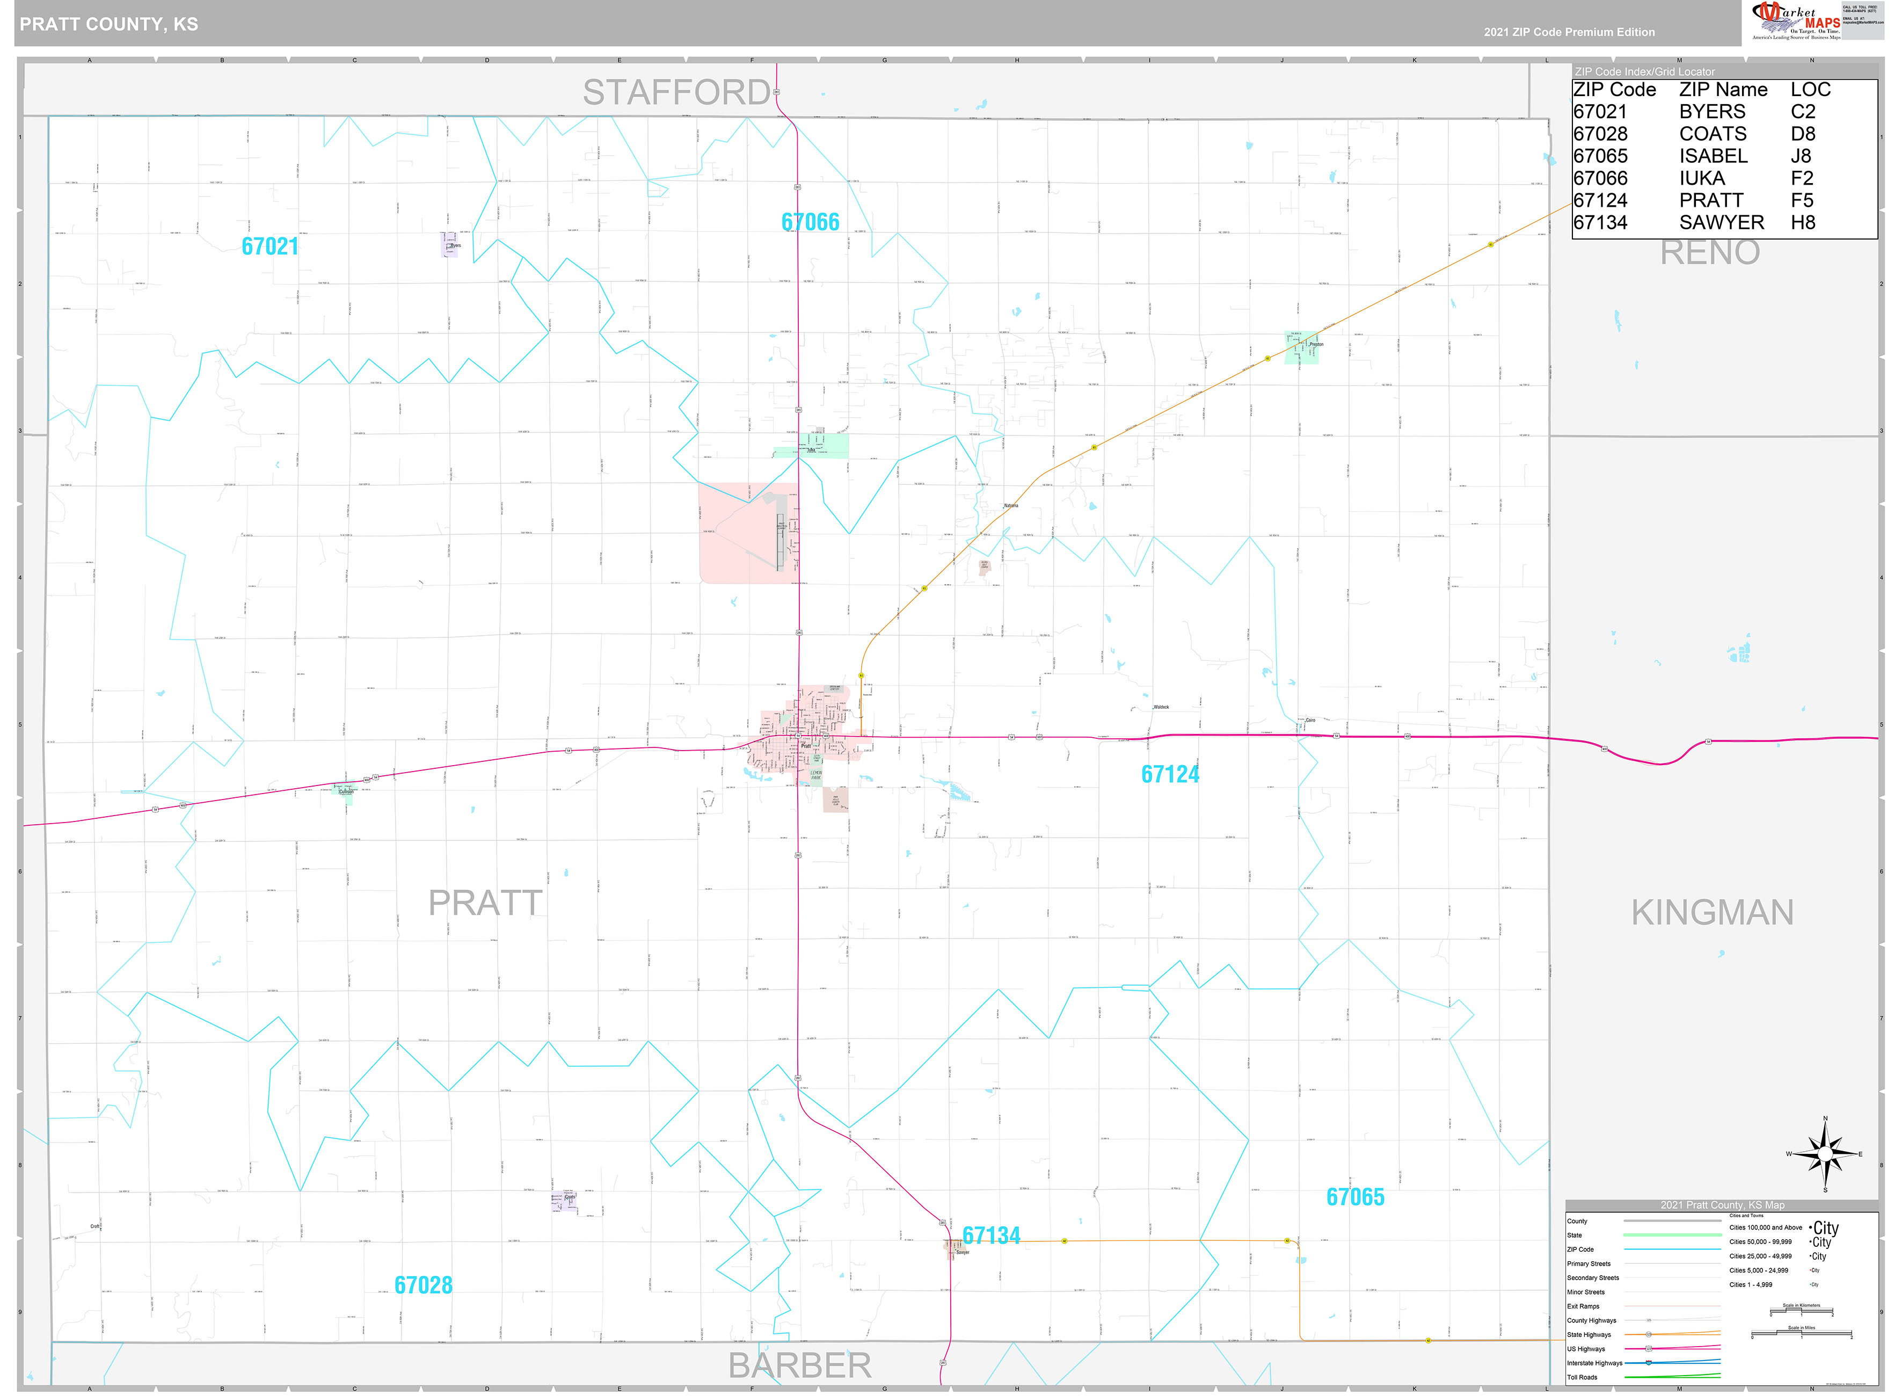Click the F2 location cell in index
The image size is (1894, 1396).
coord(1802,178)
